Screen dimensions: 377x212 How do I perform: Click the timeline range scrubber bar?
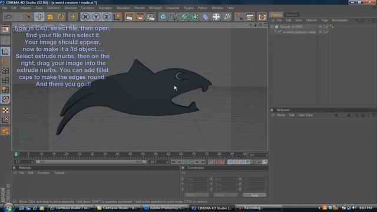click(91, 162)
